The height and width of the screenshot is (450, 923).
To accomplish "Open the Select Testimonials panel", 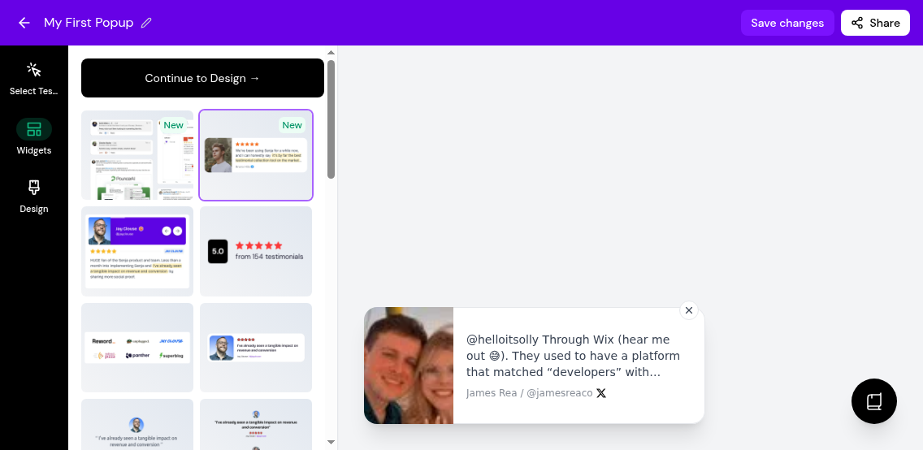I will coord(34,78).
